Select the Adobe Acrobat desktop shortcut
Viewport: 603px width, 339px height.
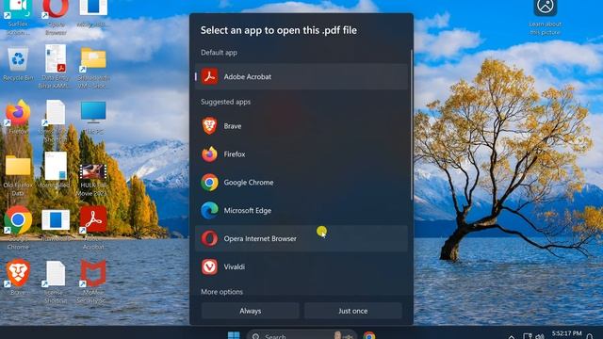(x=93, y=228)
